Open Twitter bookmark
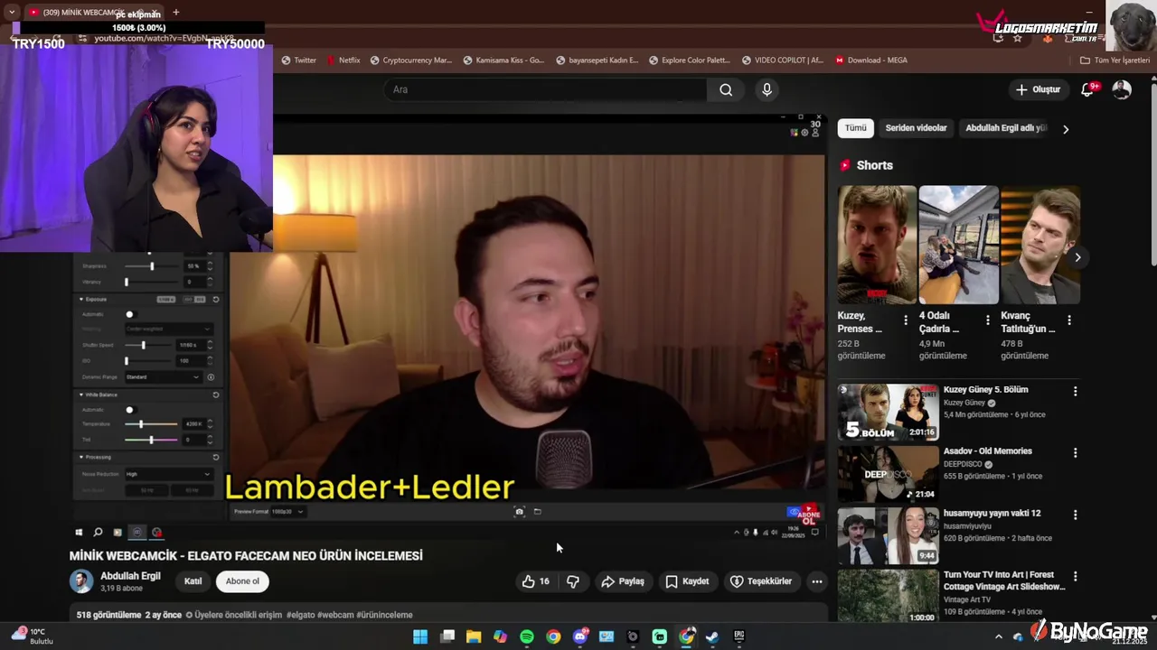This screenshot has width=1157, height=650. click(x=299, y=60)
